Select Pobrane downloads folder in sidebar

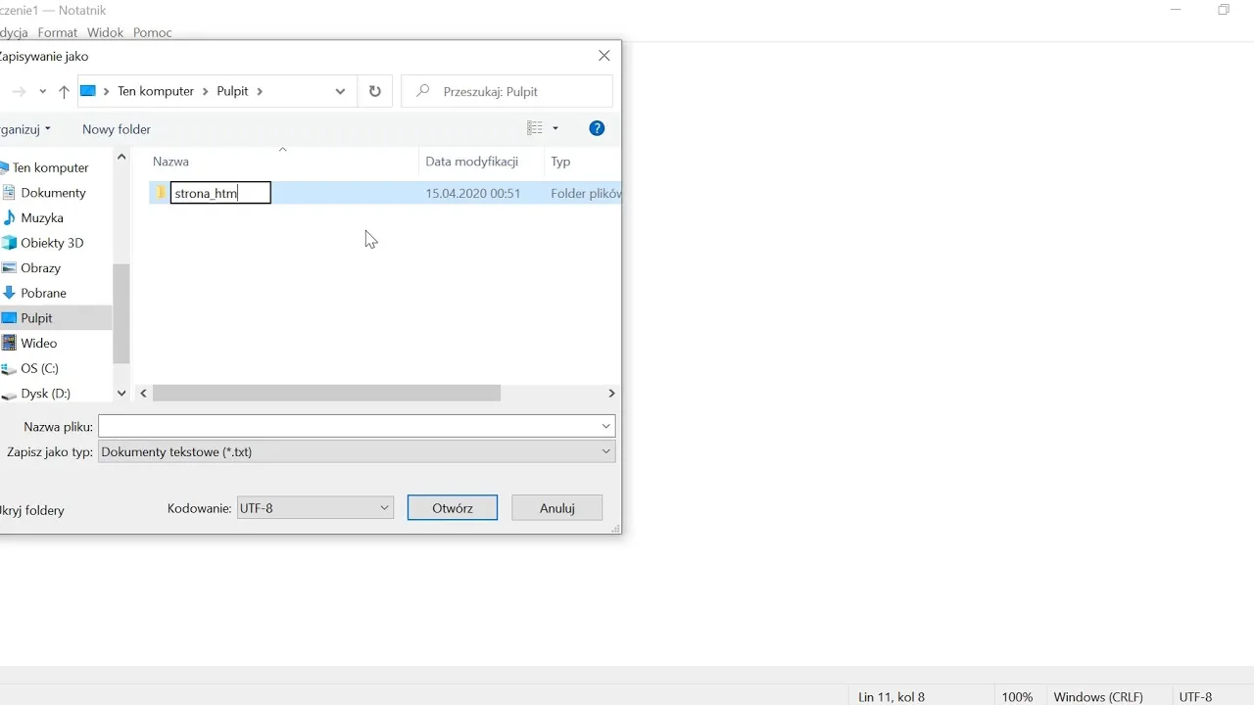coord(43,293)
